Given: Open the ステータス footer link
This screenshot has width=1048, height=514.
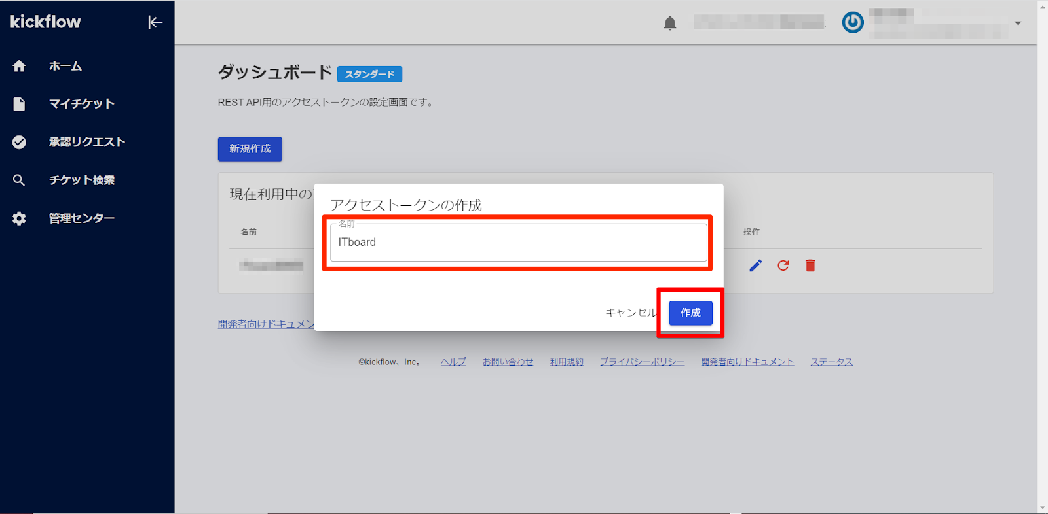Looking at the screenshot, I should [831, 362].
